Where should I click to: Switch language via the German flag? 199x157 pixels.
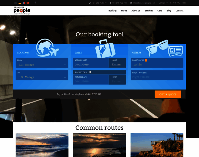pos(20,3)
